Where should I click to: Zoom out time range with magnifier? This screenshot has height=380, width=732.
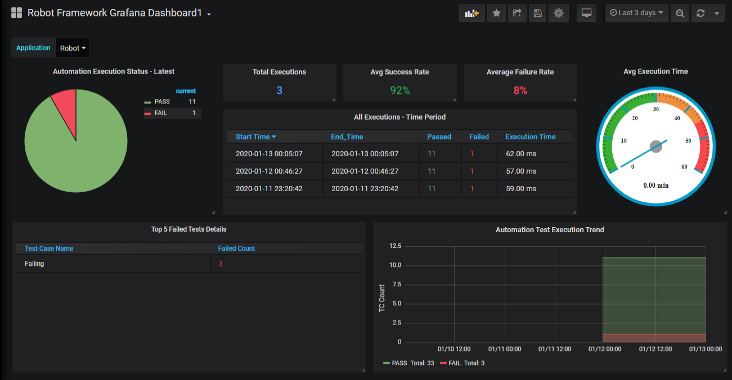680,13
